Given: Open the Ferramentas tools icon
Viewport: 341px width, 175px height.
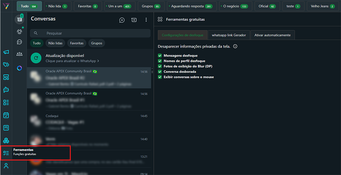Looking at the screenshot, I should coord(6,153).
